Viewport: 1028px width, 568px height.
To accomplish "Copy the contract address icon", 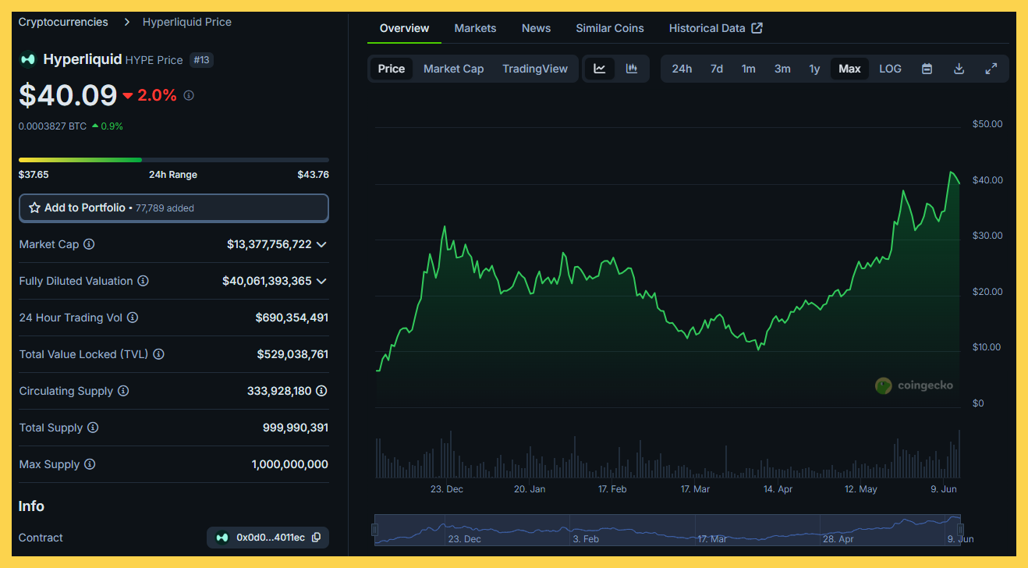I will point(316,538).
